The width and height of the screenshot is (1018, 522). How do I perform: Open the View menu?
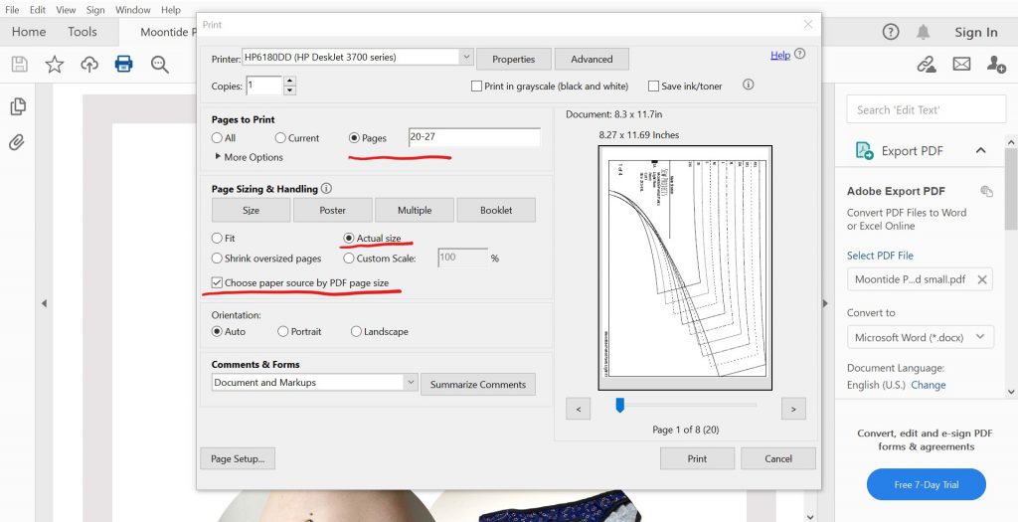coord(66,10)
